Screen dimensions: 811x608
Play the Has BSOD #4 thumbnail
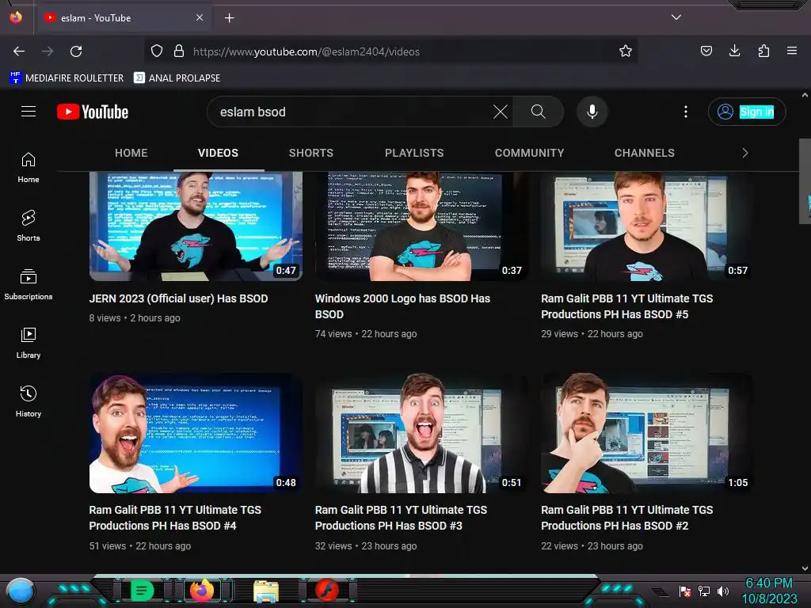[x=196, y=433]
